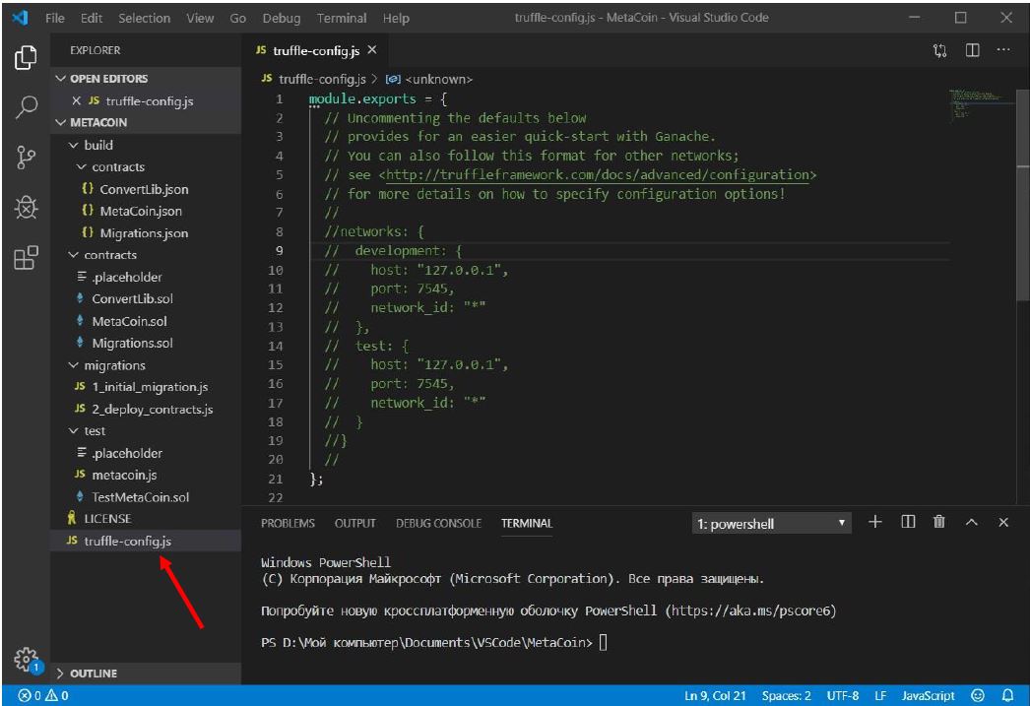Screen dimensions: 1030x706
Task: Open the Extensions view
Action: [26, 258]
